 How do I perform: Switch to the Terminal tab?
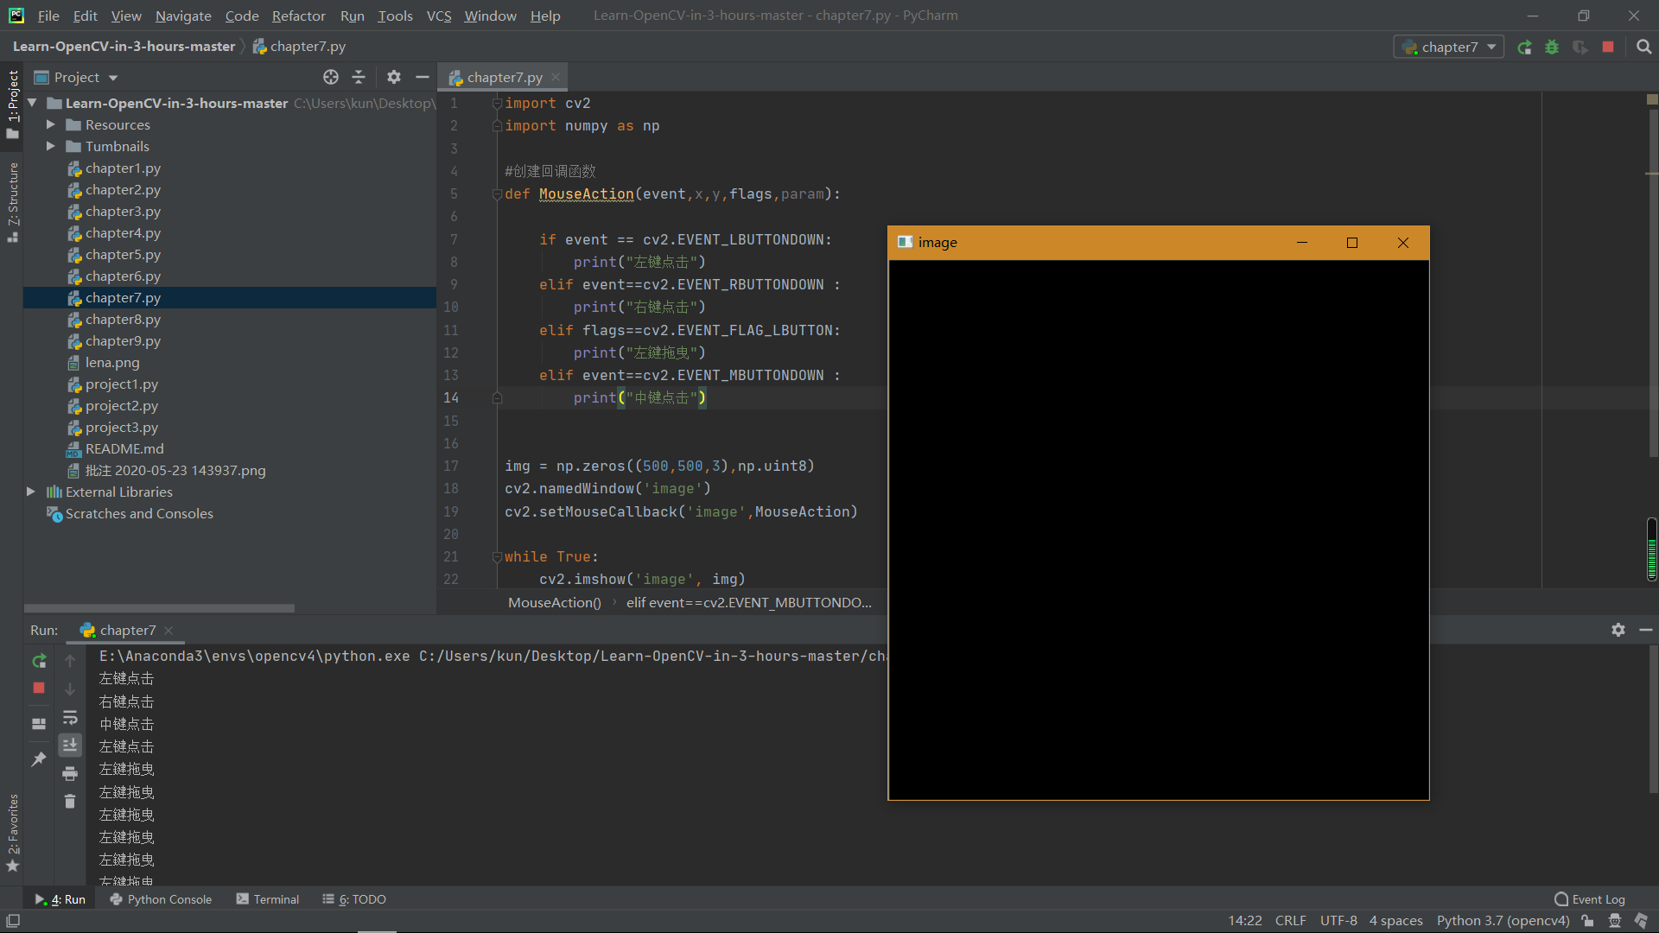click(x=268, y=899)
